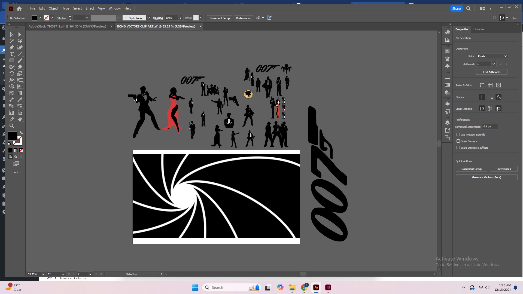
Task: Open the stroke weight dropdown
Action: click(x=87, y=18)
